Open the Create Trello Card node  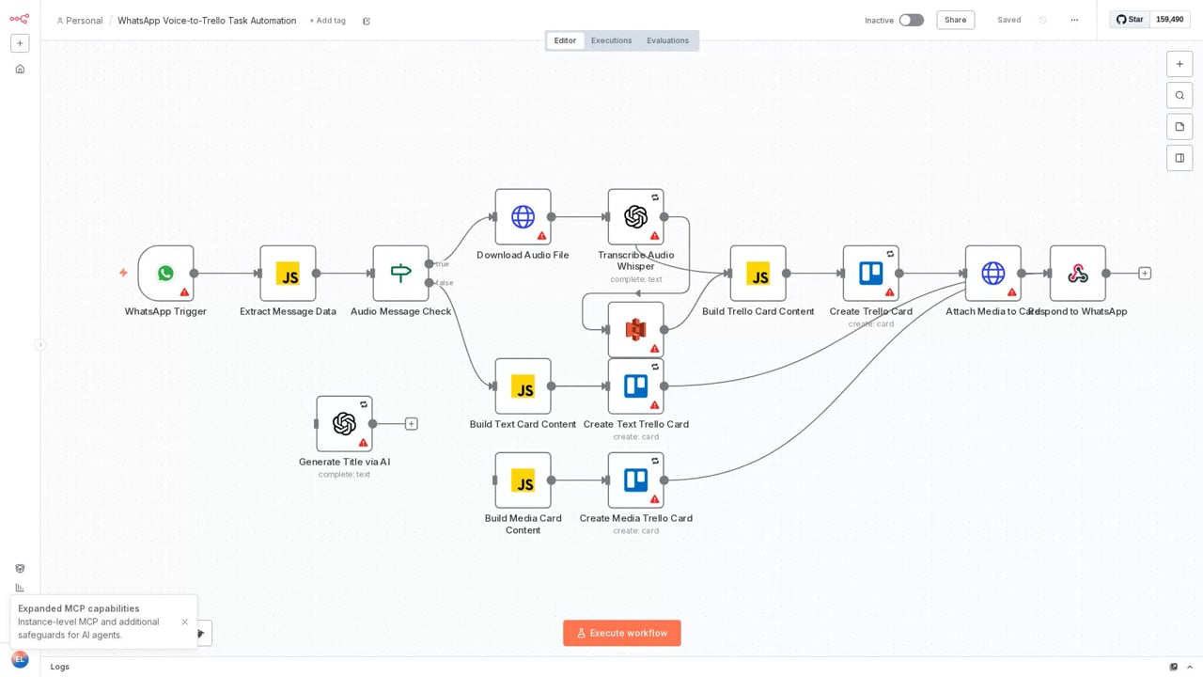(870, 274)
